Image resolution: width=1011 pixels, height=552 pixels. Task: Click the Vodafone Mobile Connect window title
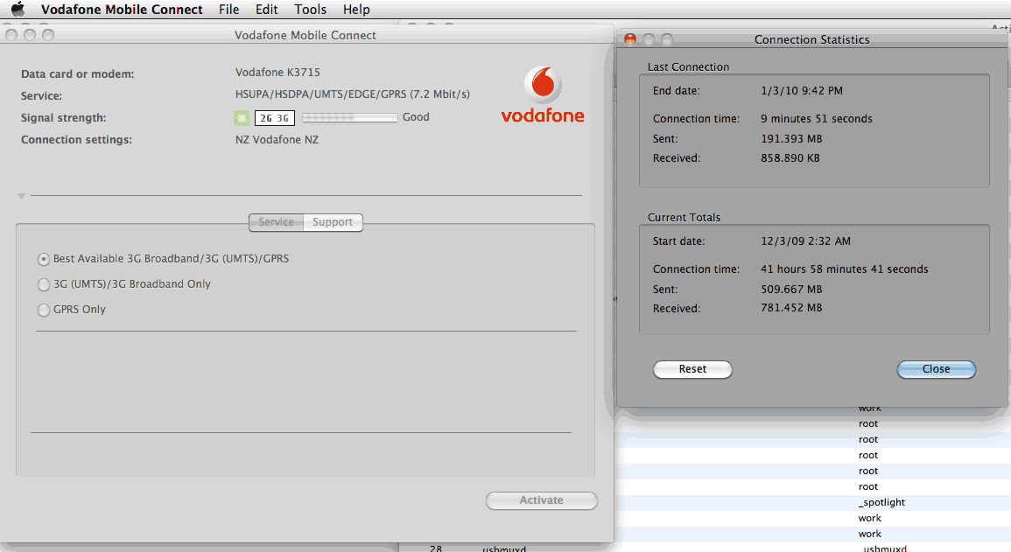(305, 35)
